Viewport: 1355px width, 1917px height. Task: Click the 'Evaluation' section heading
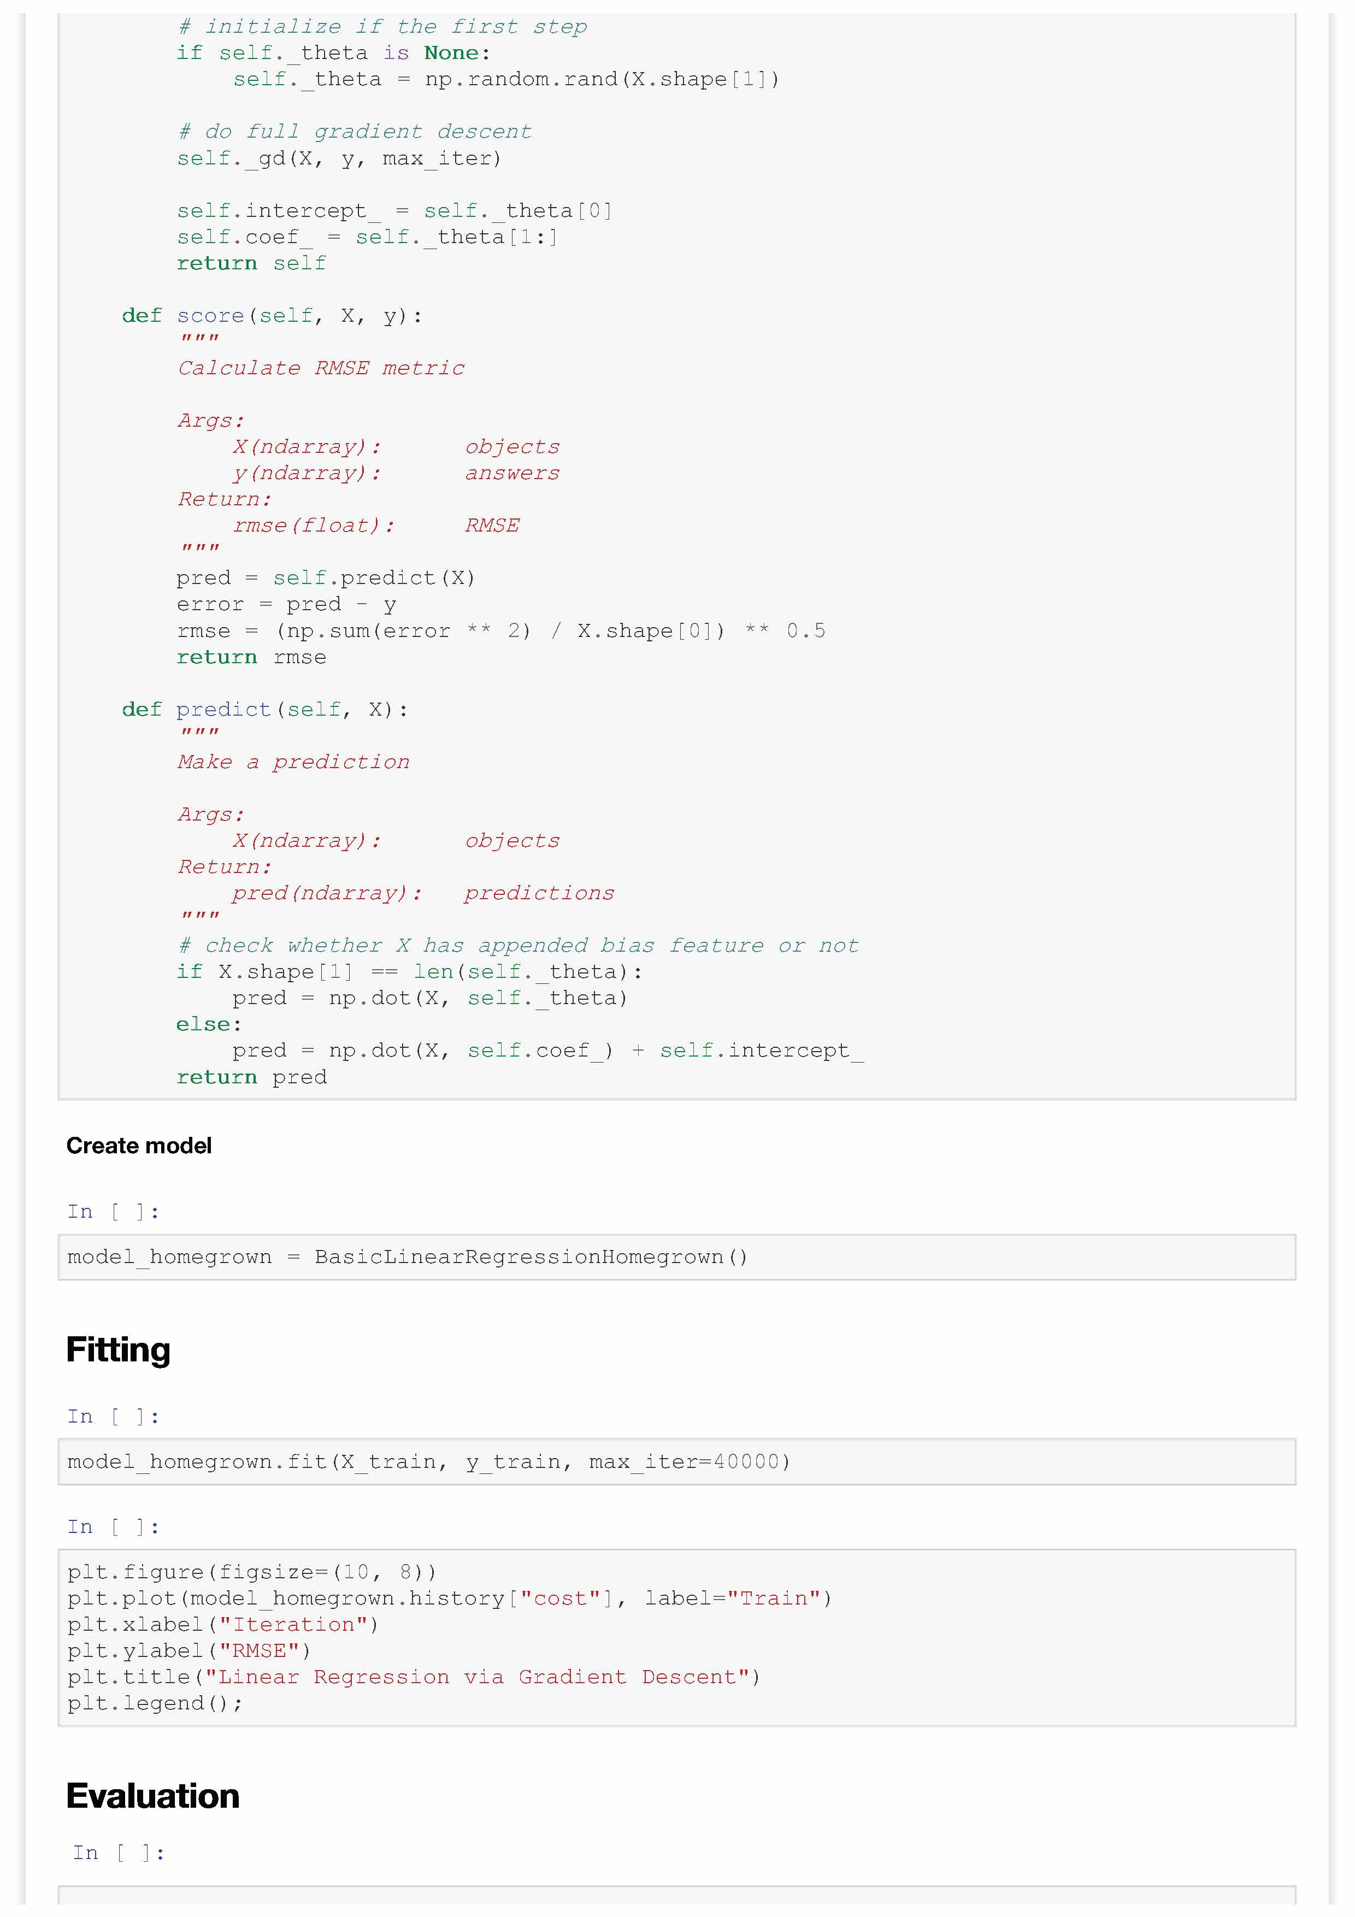tap(153, 1796)
